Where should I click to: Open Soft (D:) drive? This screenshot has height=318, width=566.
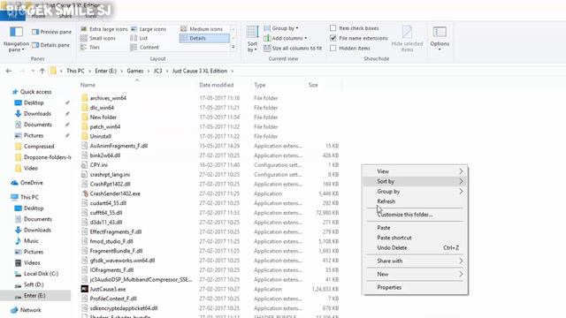point(29,284)
